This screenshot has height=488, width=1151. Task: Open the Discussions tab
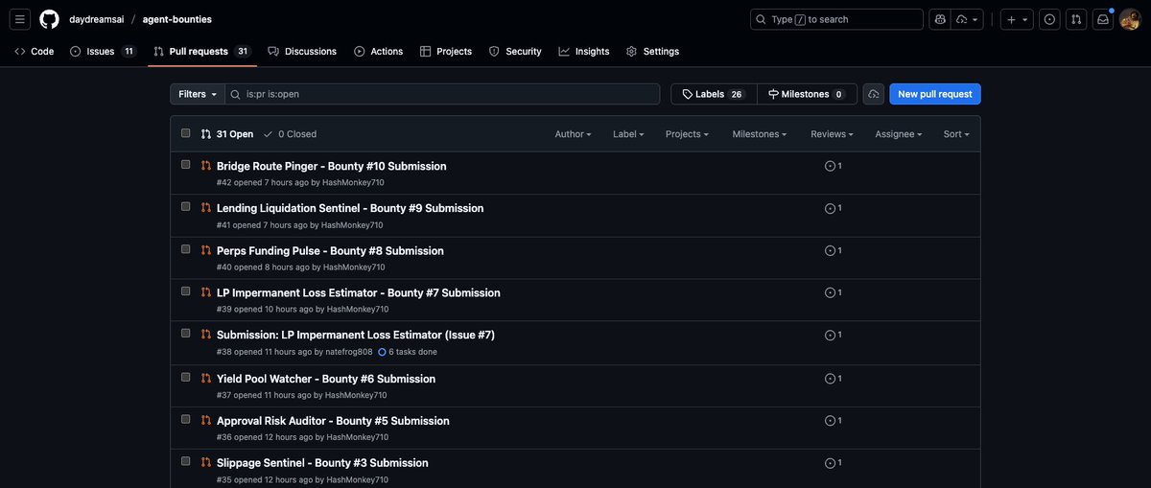pos(302,52)
